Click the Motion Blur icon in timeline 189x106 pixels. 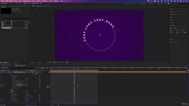[x=44, y=68]
